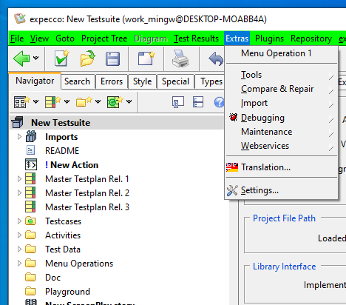The width and height of the screenshot is (346, 305).
Task: Open dropdown next to new testplan icon
Action: click(67, 101)
